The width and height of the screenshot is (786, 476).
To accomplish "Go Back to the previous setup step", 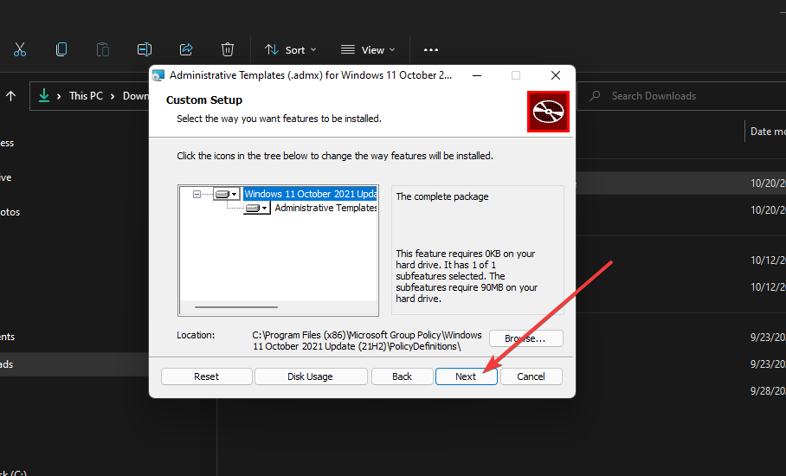I will [x=402, y=376].
